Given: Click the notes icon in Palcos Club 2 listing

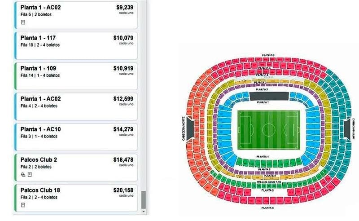Looking at the screenshot, I should pyautogui.click(x=29, y=174).
